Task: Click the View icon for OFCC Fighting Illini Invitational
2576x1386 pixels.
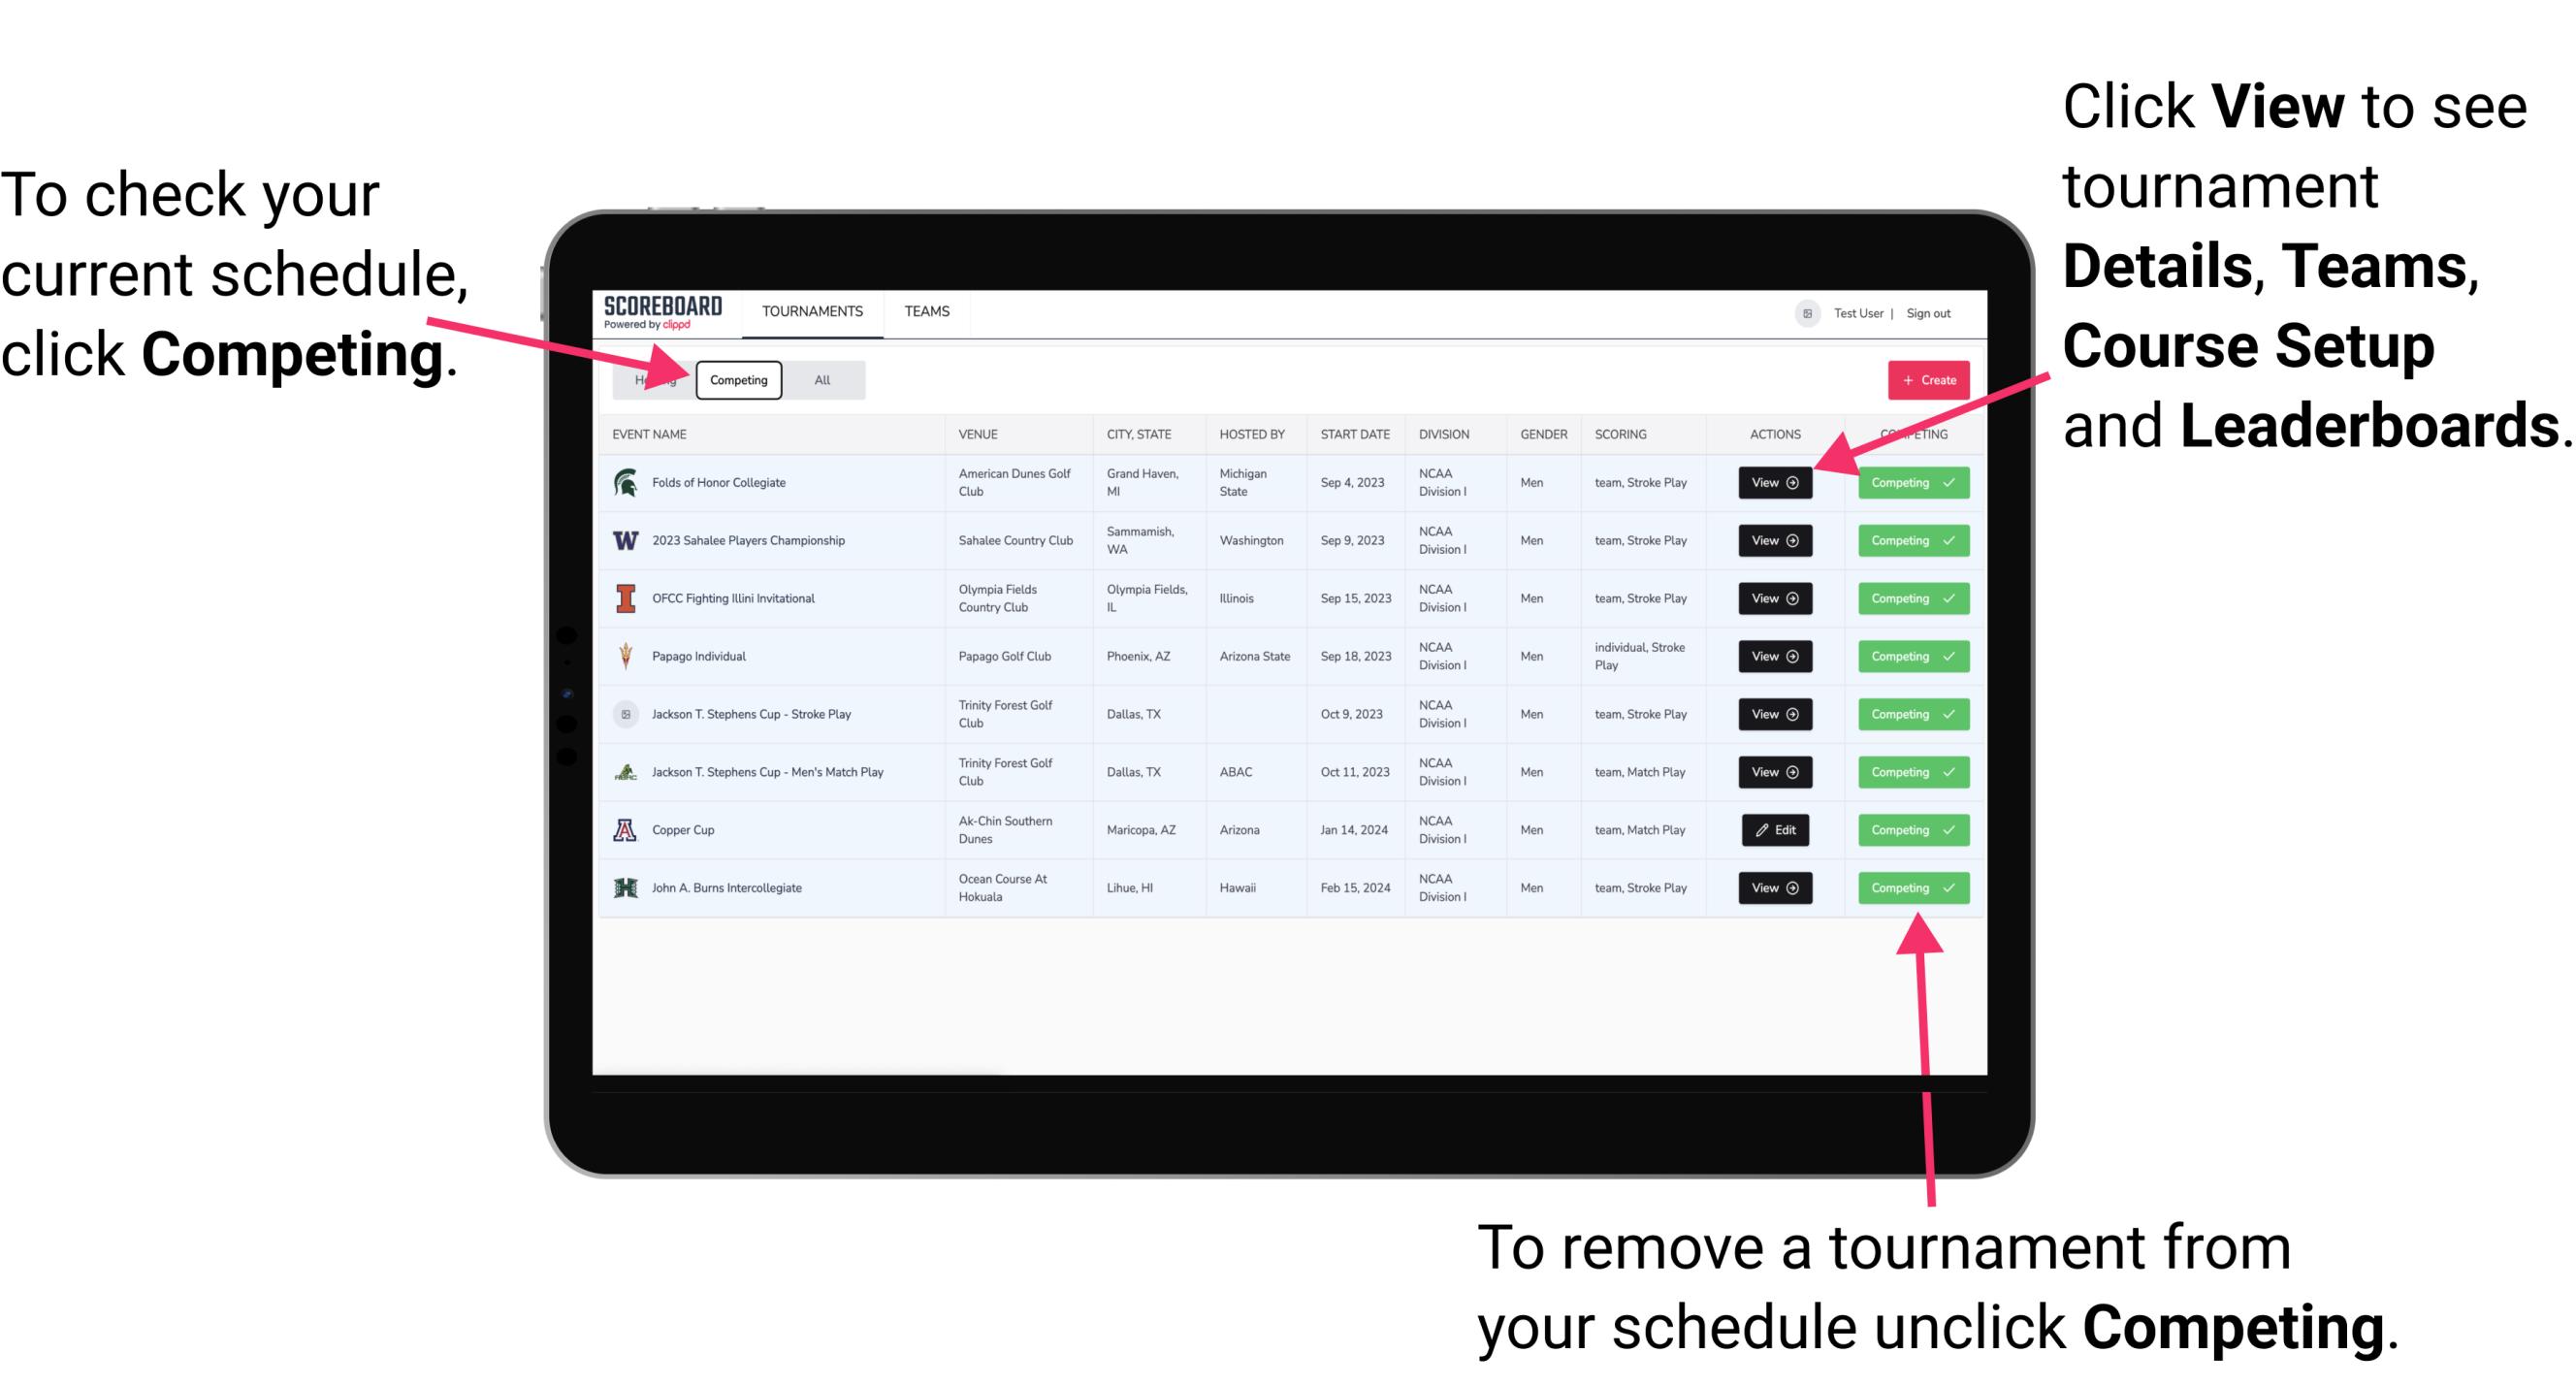Action: 1774,599
